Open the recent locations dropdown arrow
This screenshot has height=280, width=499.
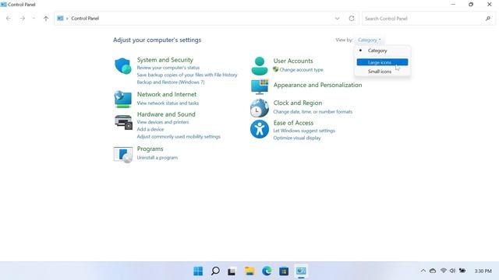(x=34, y=19)
